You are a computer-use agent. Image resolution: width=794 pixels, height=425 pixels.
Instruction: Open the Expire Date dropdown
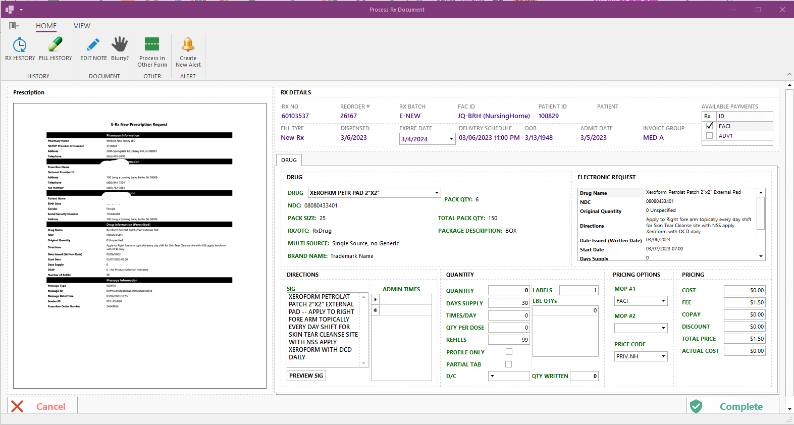click(x=451, y=139)
